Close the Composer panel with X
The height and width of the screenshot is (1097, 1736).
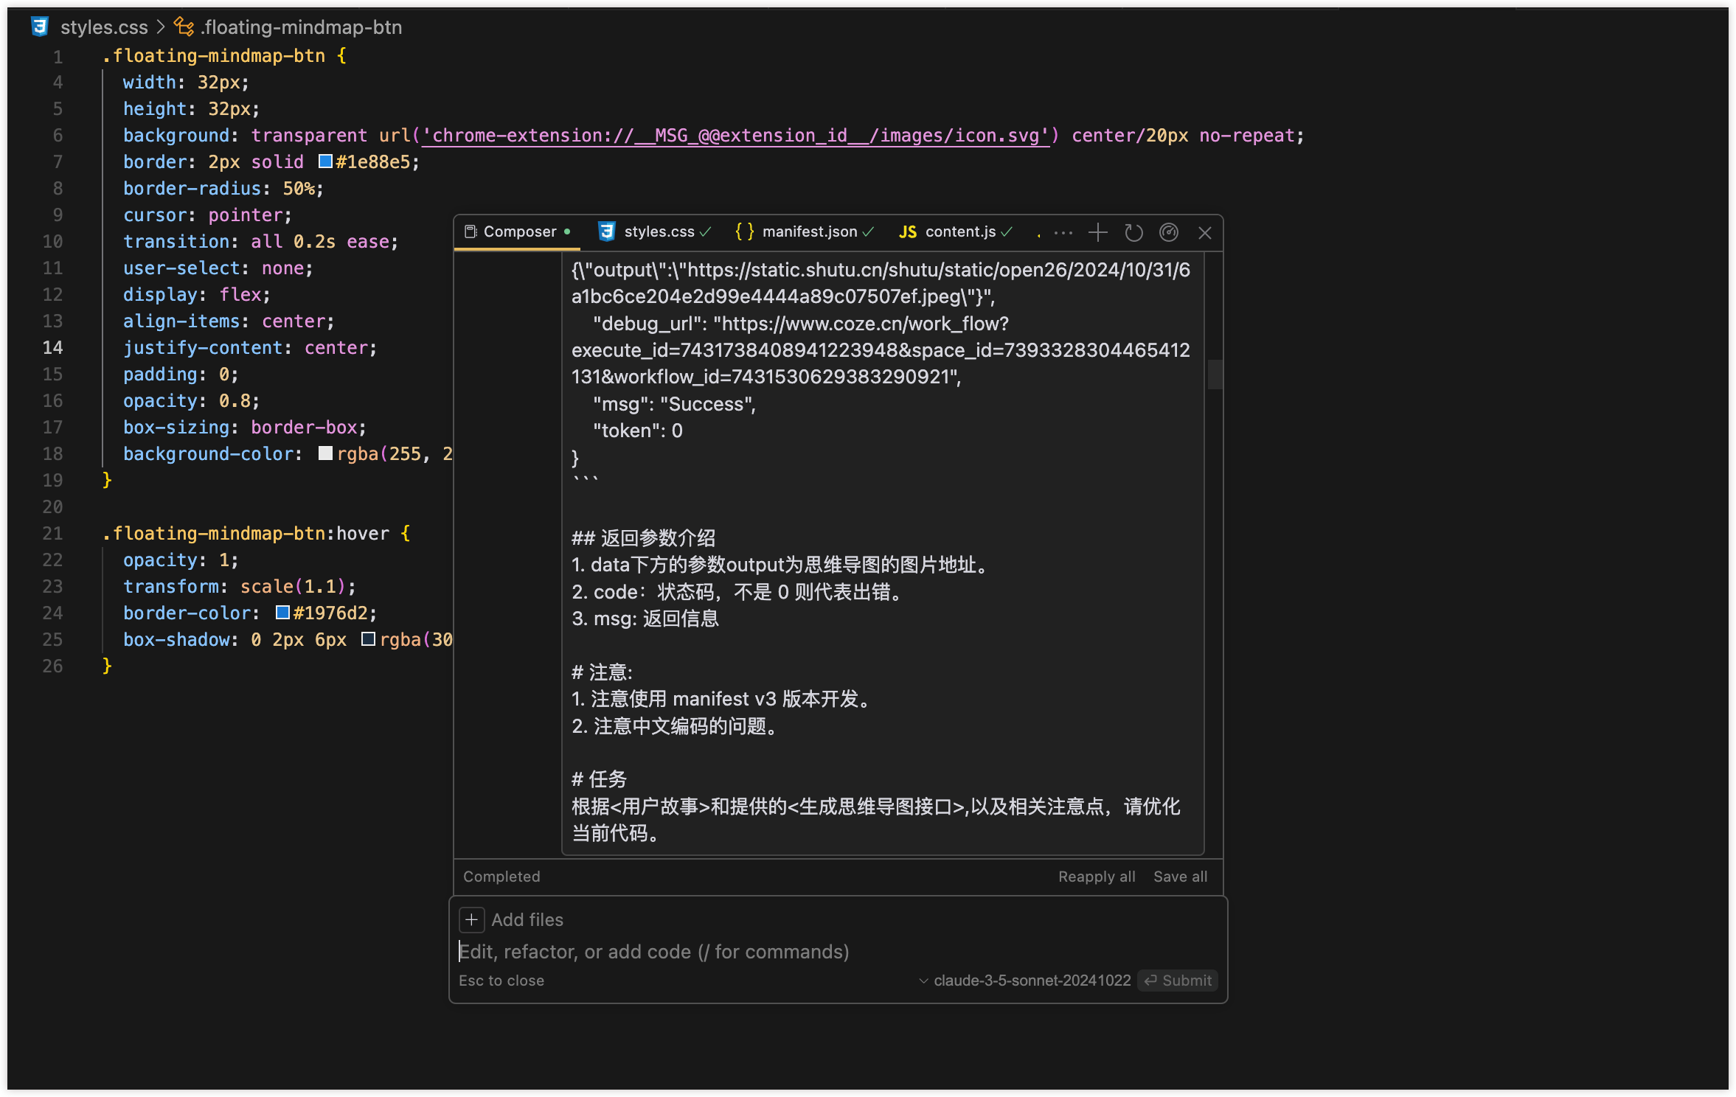point(1205,233)
